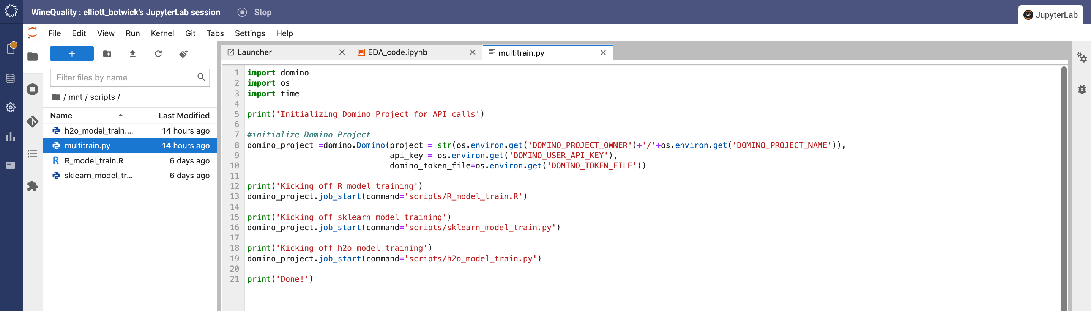The image size is (1091, 311).
Task: Click search icon in file filter
Action: 201,77
